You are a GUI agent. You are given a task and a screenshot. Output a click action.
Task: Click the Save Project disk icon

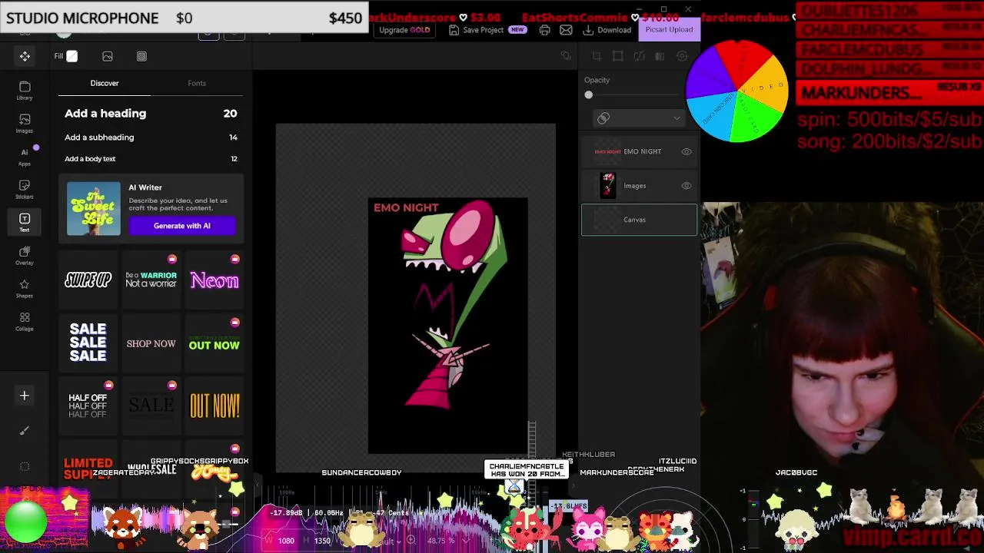point(454,30)
